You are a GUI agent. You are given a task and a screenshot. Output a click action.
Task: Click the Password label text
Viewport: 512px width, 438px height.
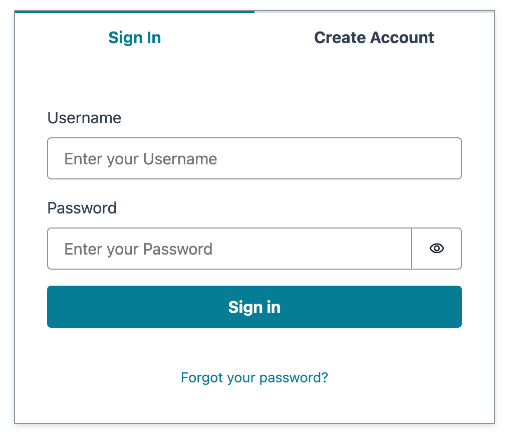pos(82,208)
